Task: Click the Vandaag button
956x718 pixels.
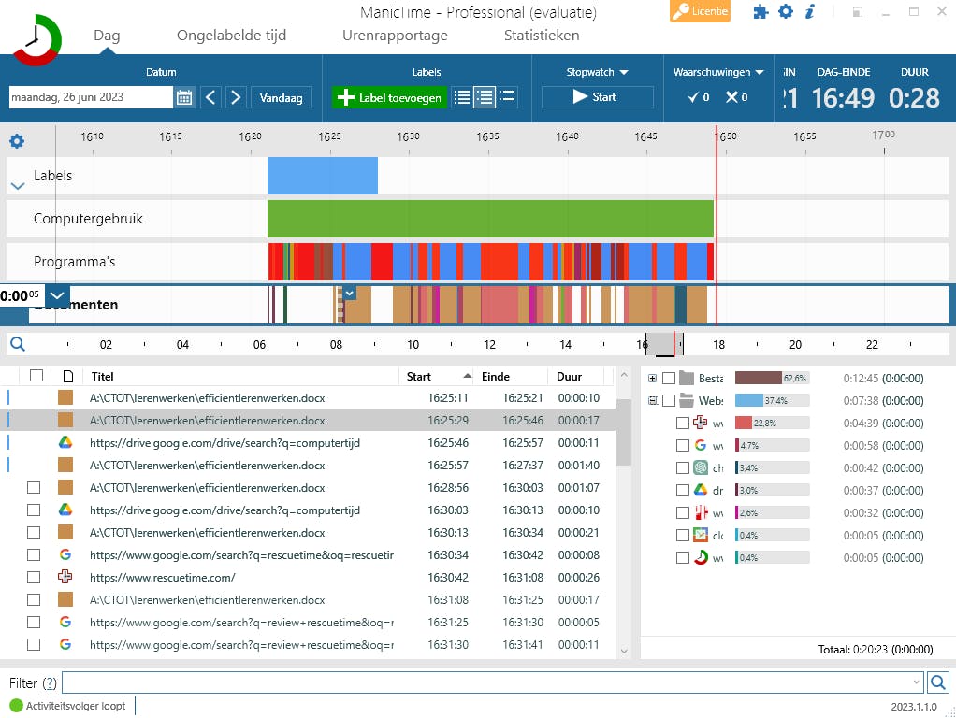Action: pos(281,96)
